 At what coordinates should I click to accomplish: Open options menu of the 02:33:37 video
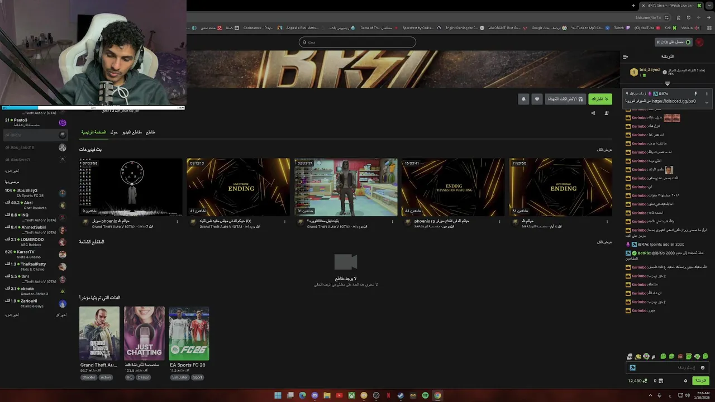point(392,222)
